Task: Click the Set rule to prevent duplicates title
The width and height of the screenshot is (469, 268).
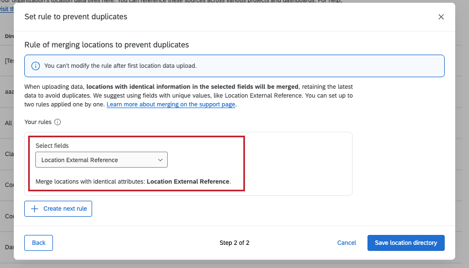Action: (76, 17)
